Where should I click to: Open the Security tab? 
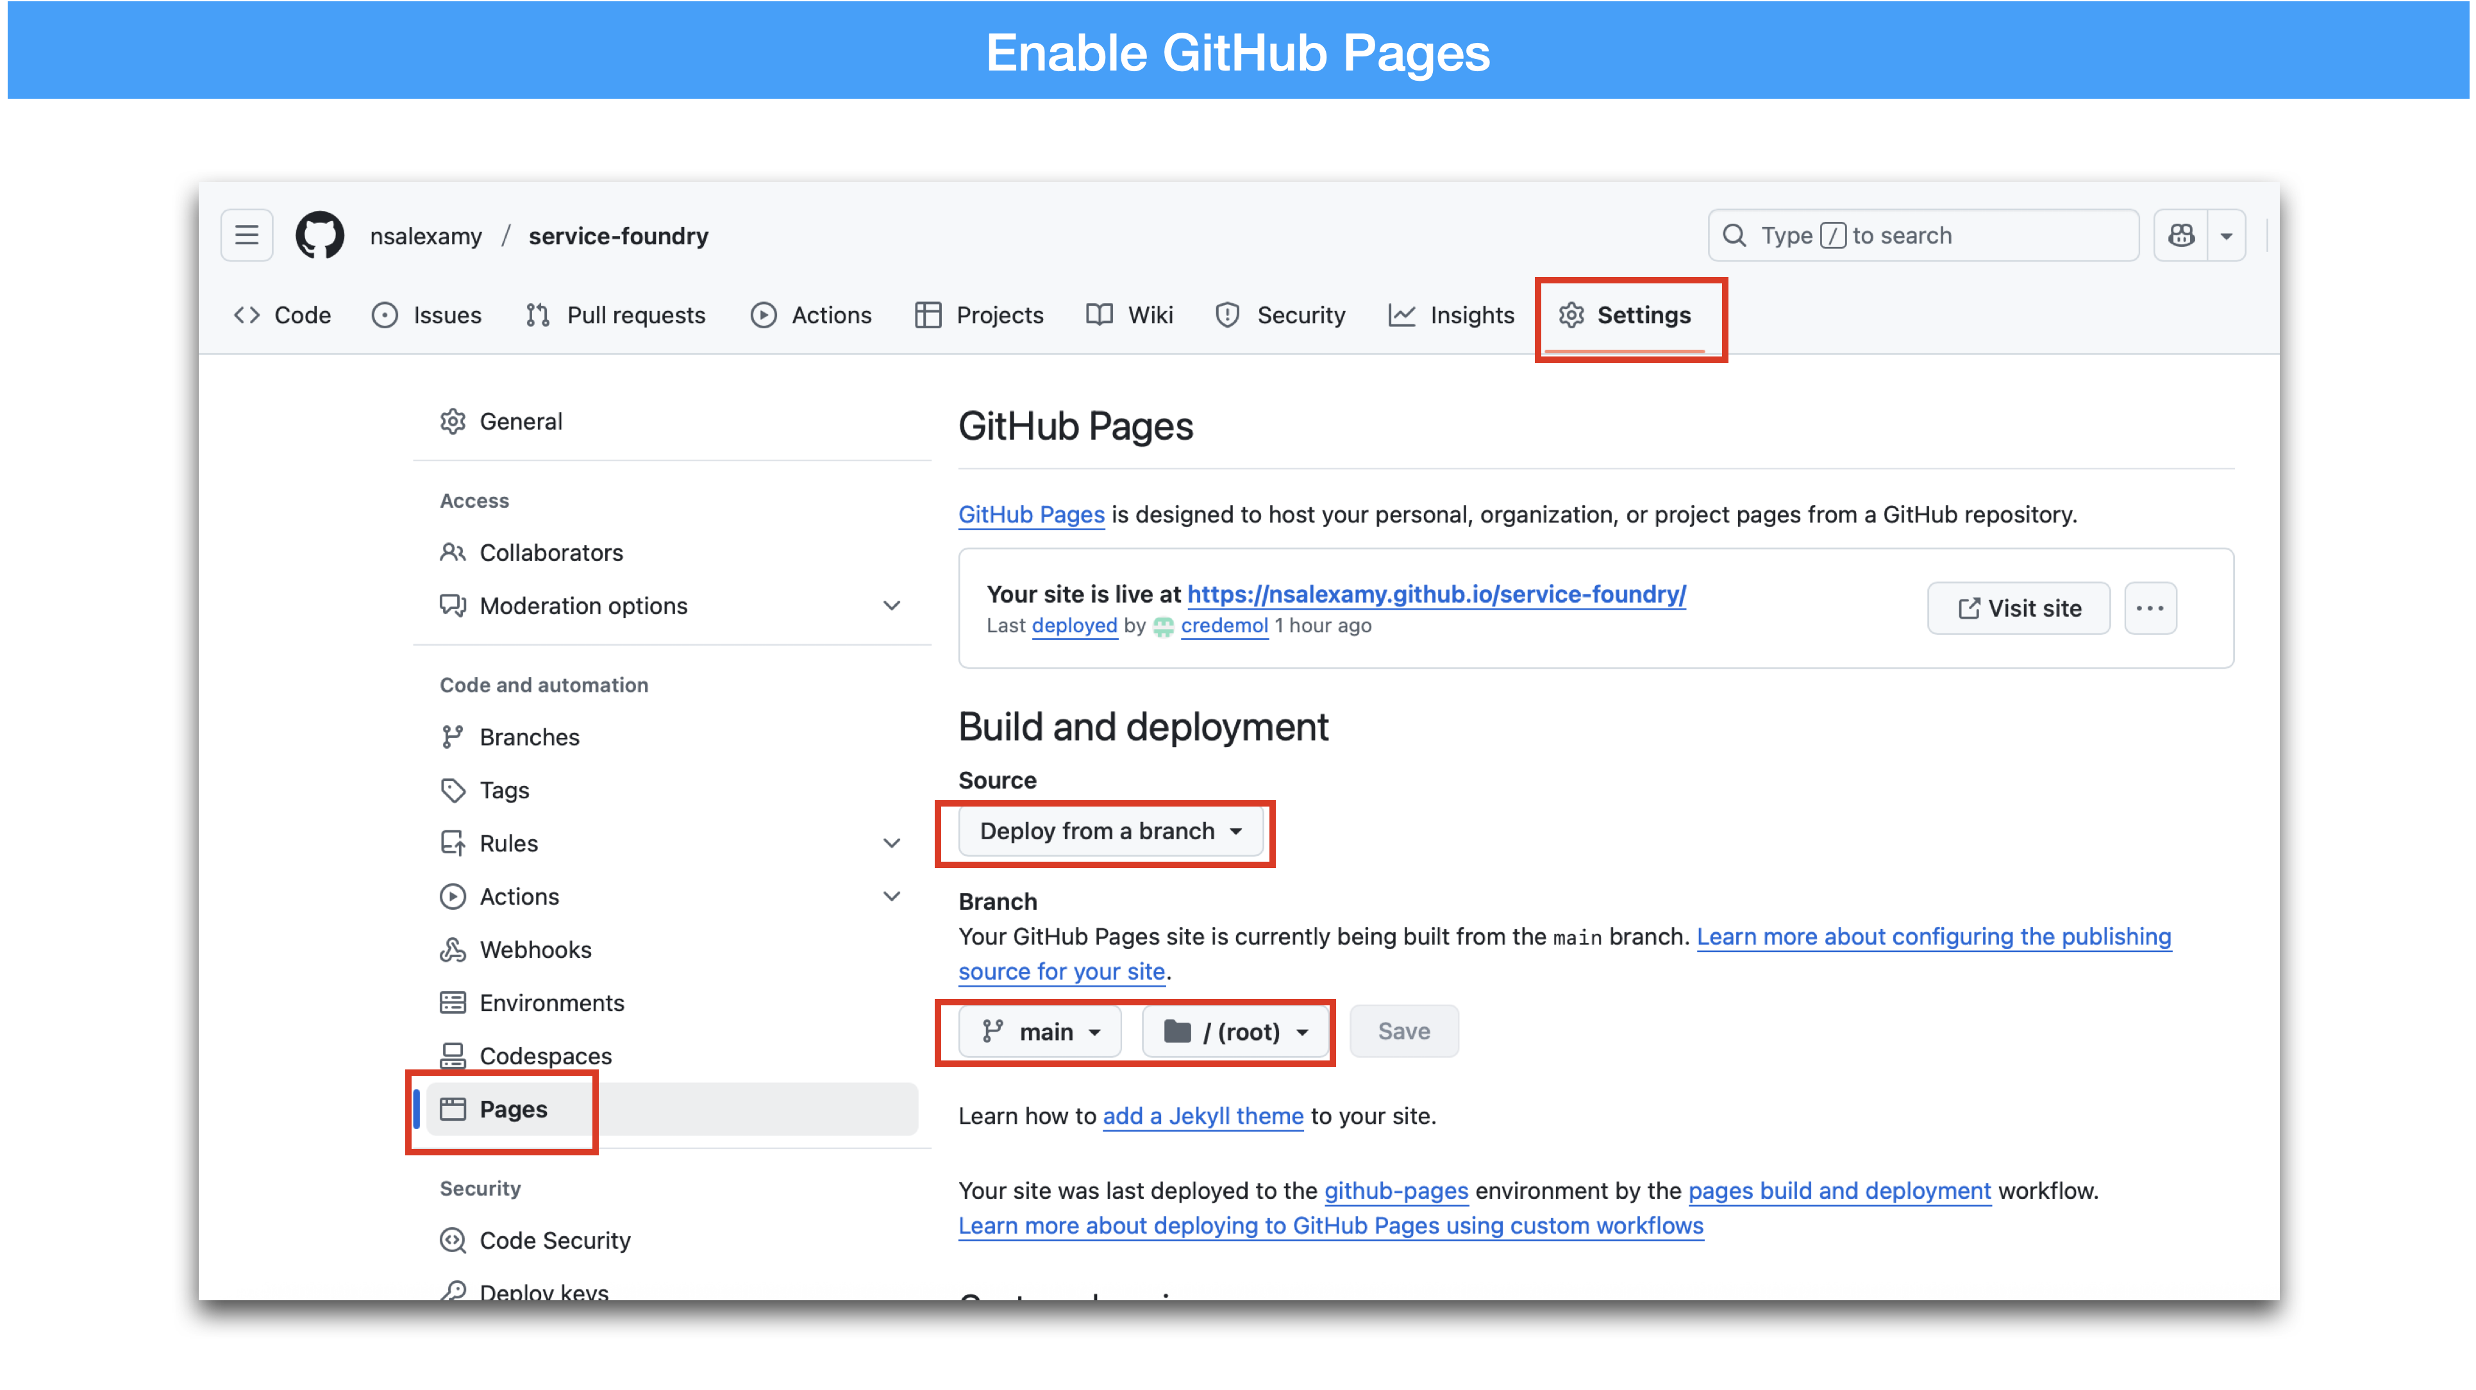click(1280, 315)
